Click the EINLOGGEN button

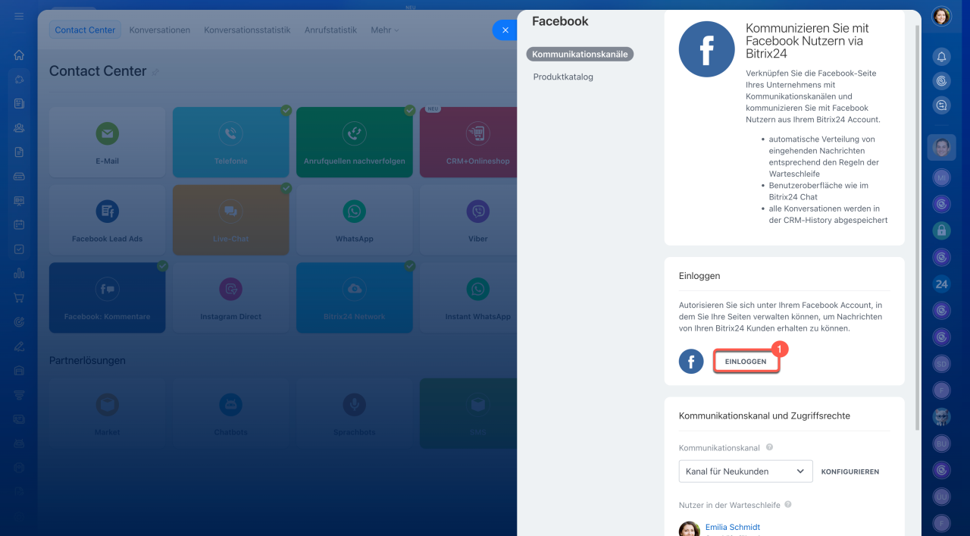[746, 362]
